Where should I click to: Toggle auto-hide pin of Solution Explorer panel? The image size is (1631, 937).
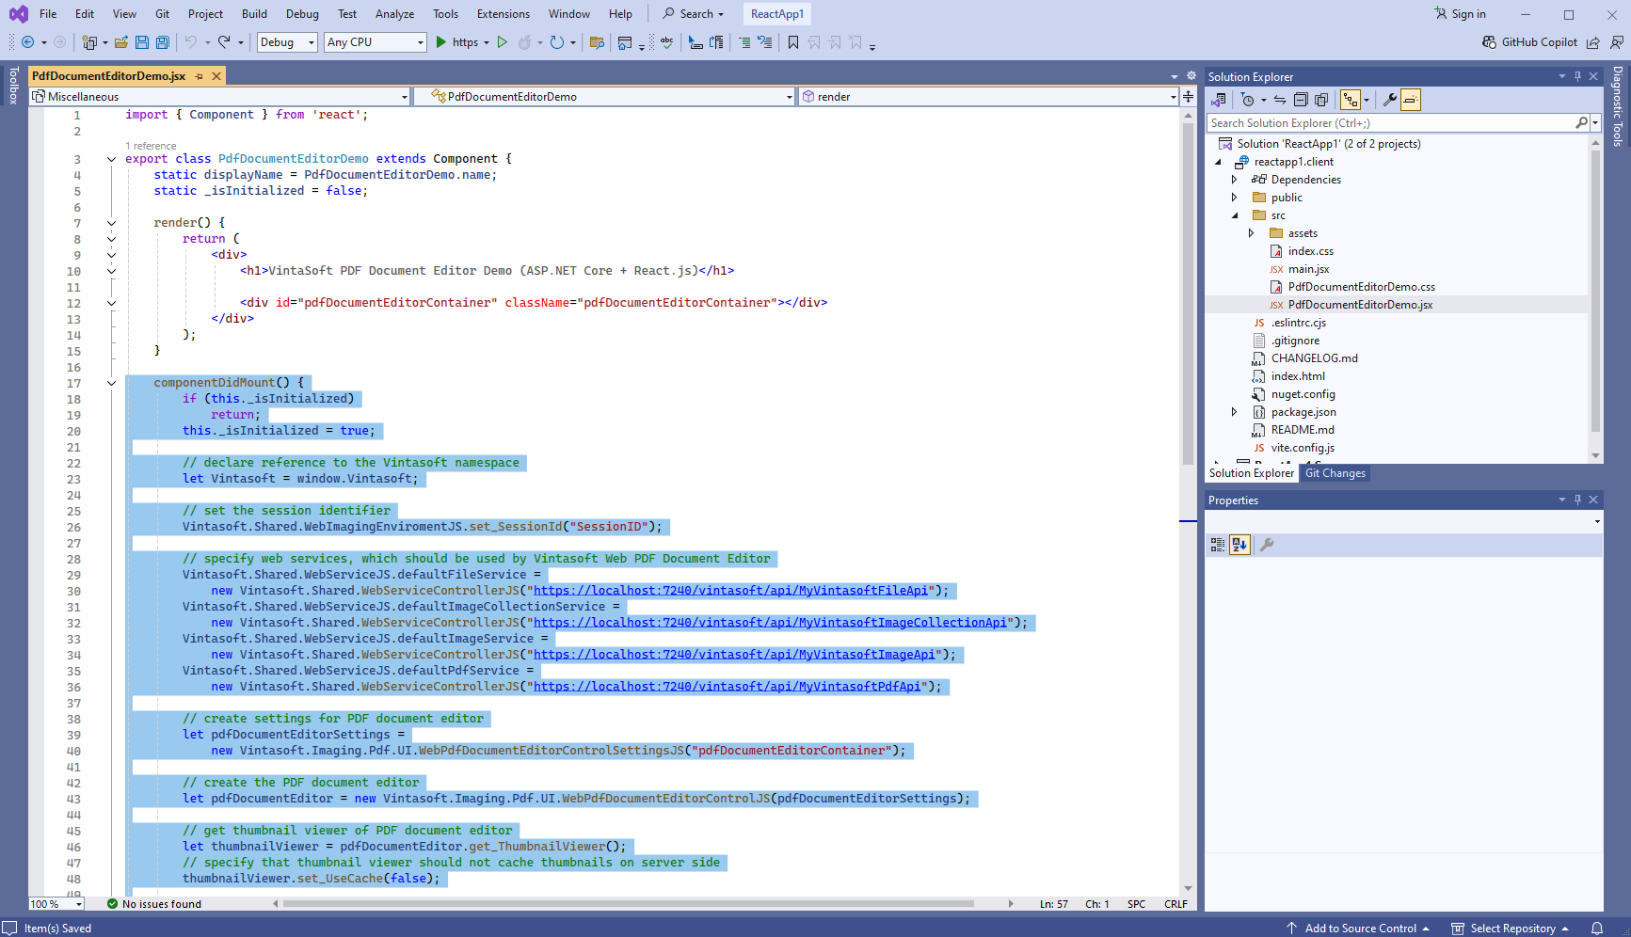click(1577, 76)
